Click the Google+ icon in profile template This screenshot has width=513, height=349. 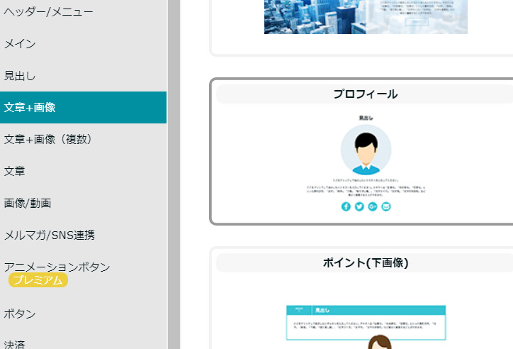point(373,206)
